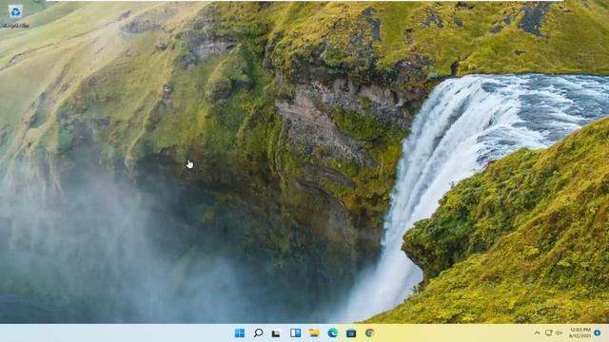Open the volume tray icon
This screenshot has width=609, height=342.
pyautogui.click(x=559, y=333)
